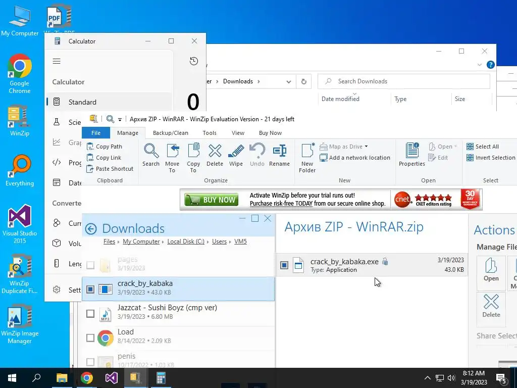Image resolution: width=517 pixels, height=388 pixels.
Task: Check the Jazzcat - Sushi Boyz file
Action: tap(90, 313)
